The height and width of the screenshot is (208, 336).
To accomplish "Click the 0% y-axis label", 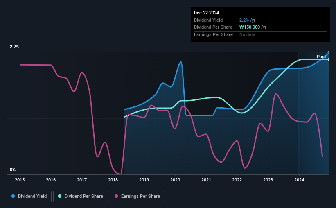I will click(x=13, y=170).
